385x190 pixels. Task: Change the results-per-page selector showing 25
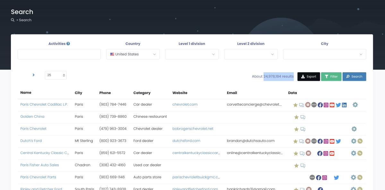pos(56,75)
